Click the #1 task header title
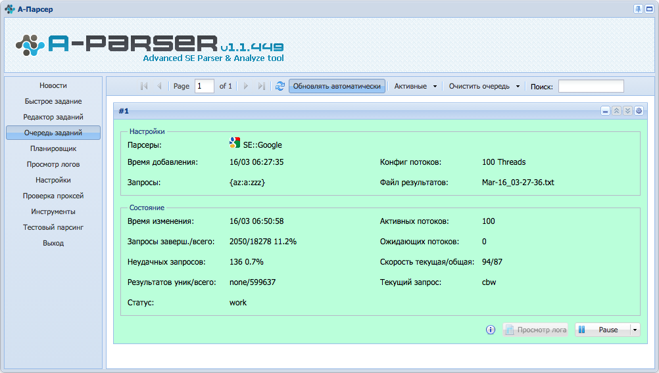 [124, 111]
